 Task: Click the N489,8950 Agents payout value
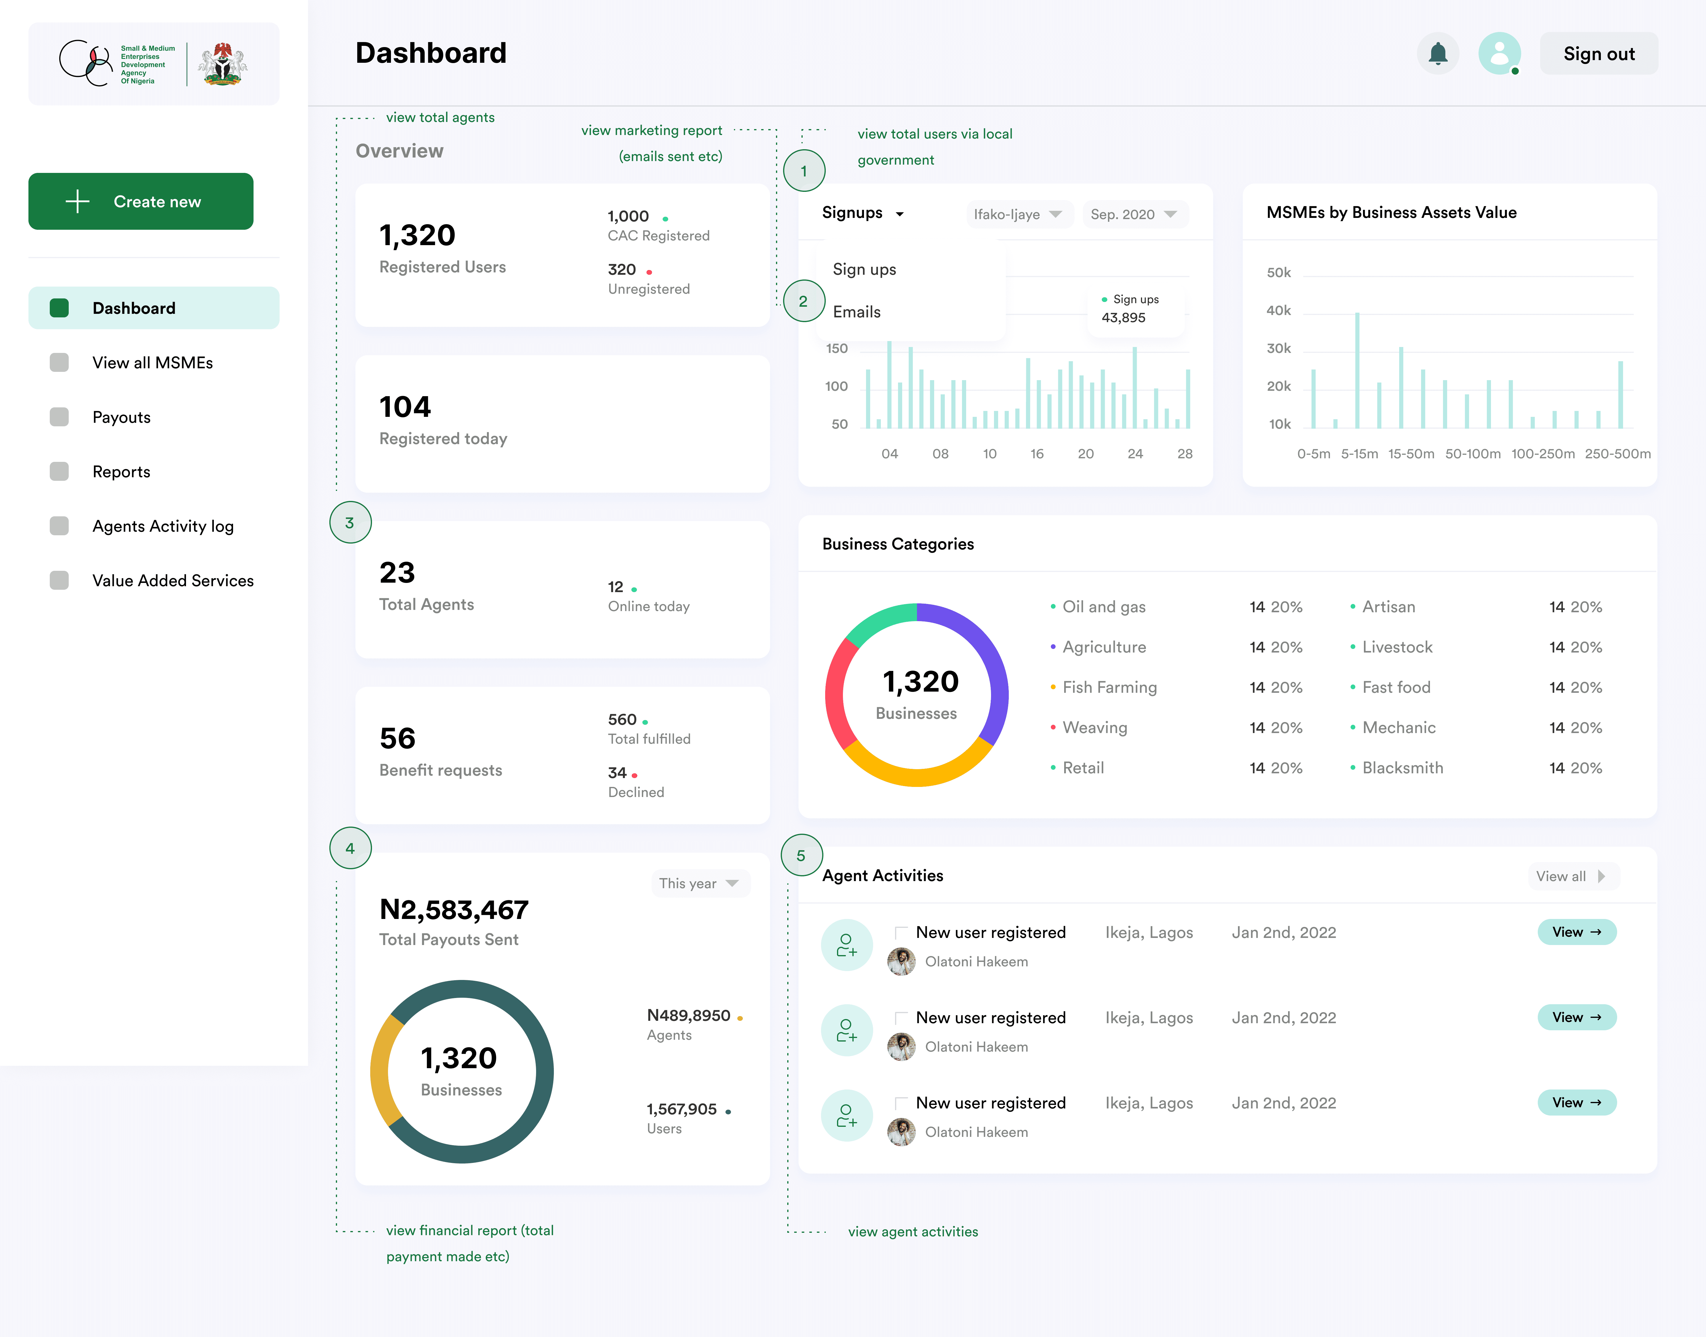pos(688,1015)
